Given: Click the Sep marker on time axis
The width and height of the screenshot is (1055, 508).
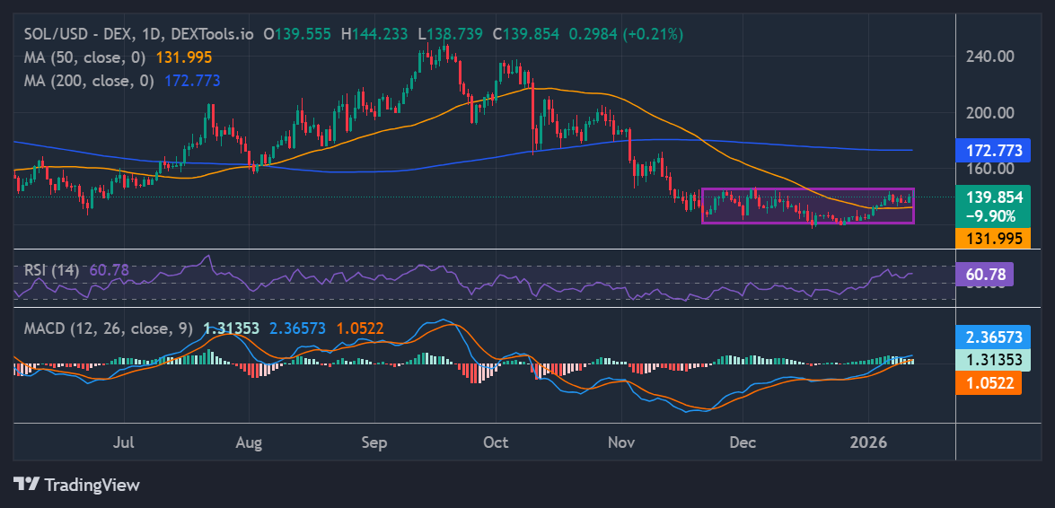Looking at the screenshot, I should [374, 442].
